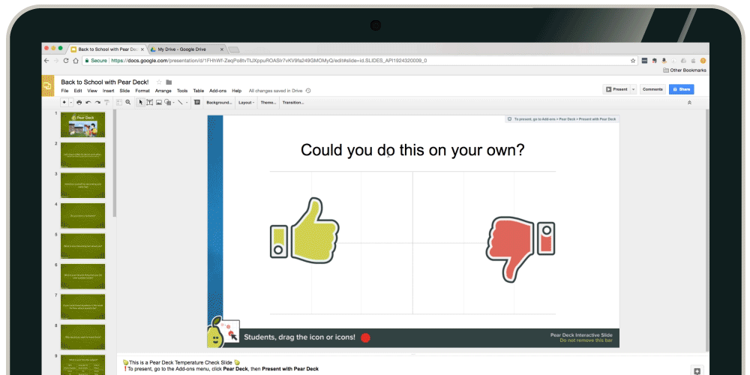Viewport: 750px width, 375px height.
Task: Open the Shape tool dropdown arrow
Action: tap(174, 102)
